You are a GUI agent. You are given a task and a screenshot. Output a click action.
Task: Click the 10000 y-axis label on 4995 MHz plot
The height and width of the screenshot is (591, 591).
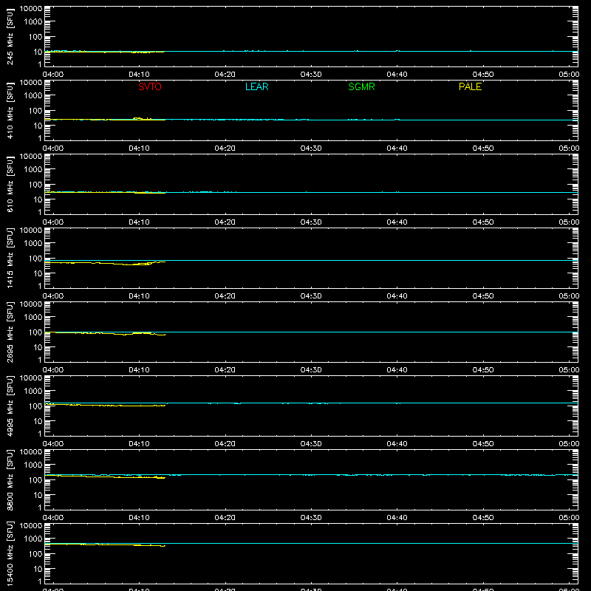(31, 378)
